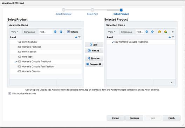Click Dimension button in Selected Items
The width and height of the screenshot is (185, 128).
tap(126, 32)
